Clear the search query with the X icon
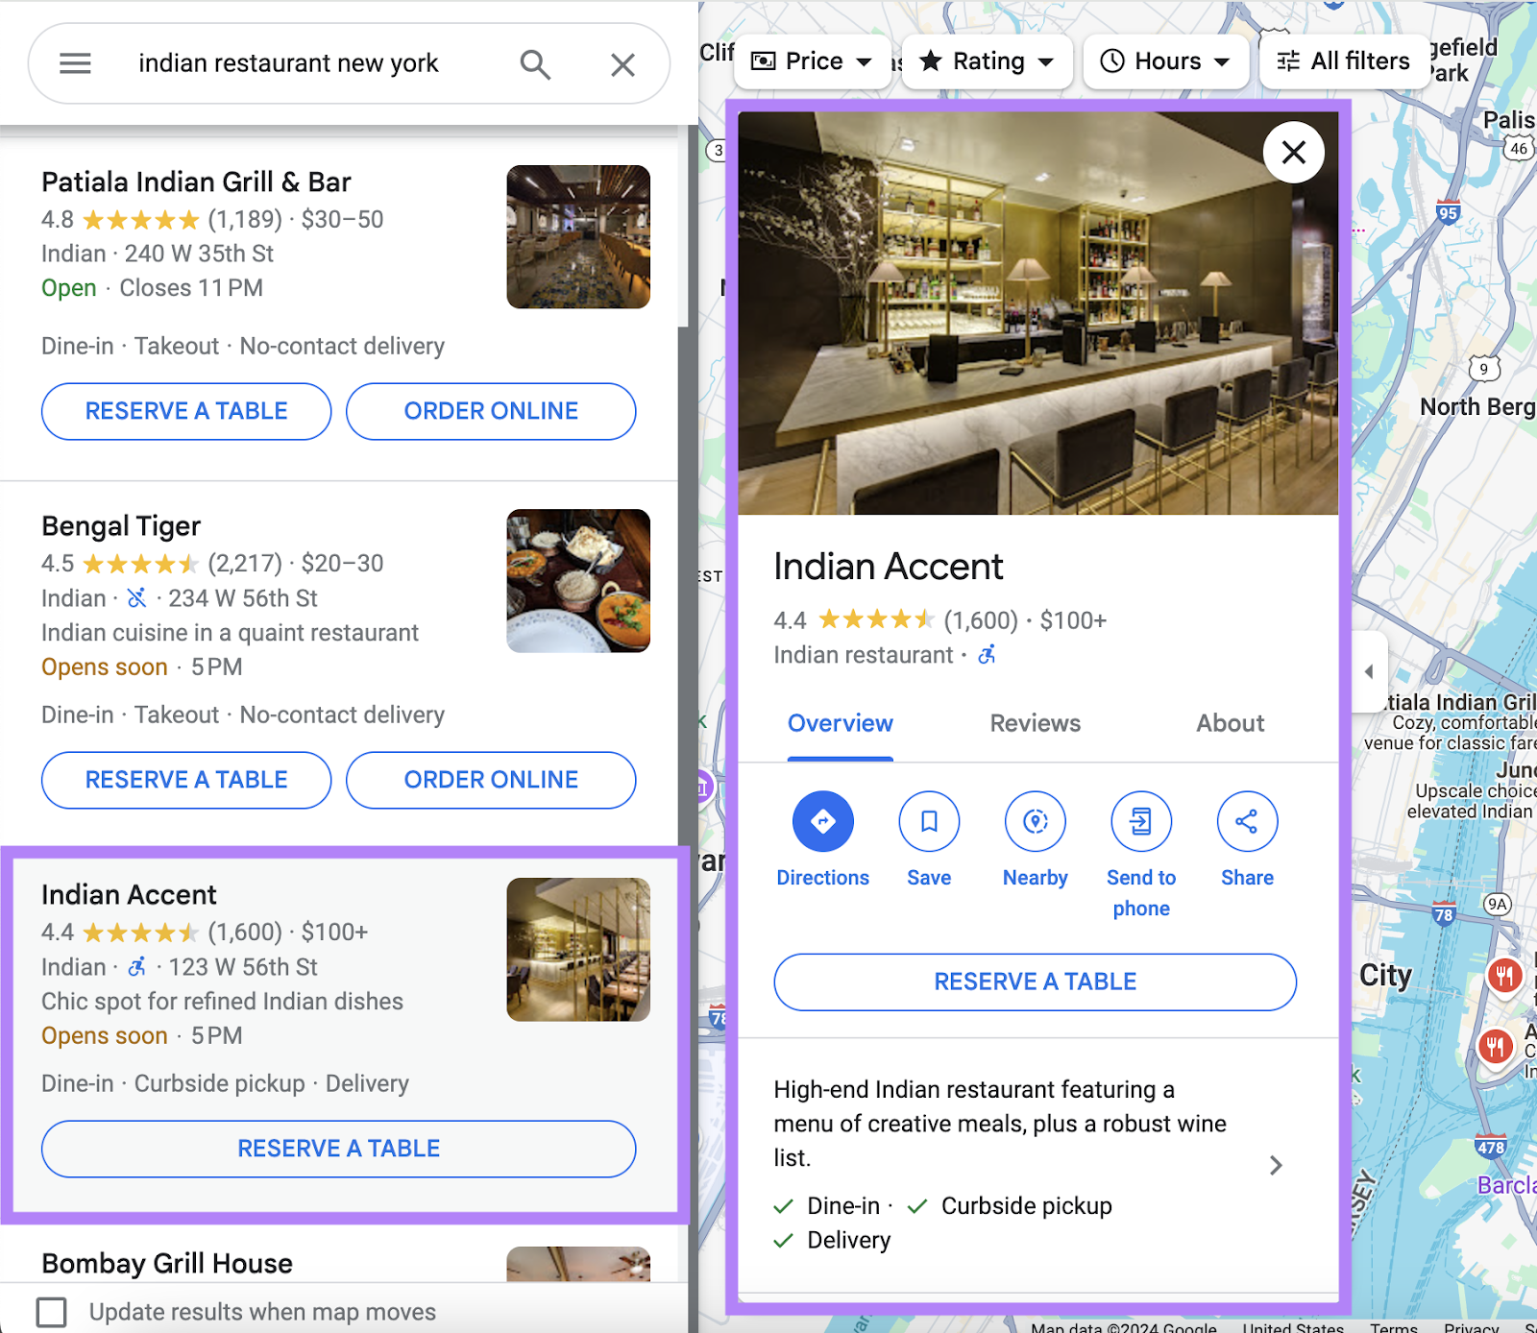Image resolution: width=1537 pixels, height=1333 pixels. tap(622, 63)
